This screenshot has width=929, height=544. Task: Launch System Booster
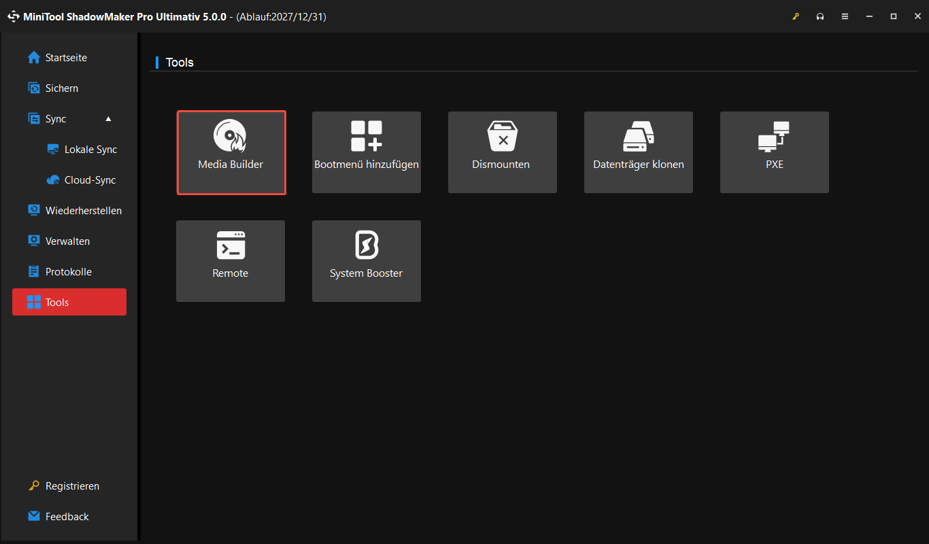(367, 261)
